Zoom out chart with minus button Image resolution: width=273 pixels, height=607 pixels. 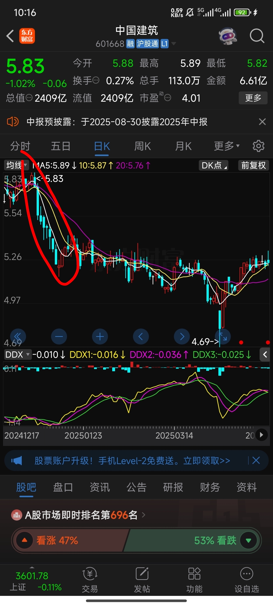pyautogui.click(x=59, y=337)
